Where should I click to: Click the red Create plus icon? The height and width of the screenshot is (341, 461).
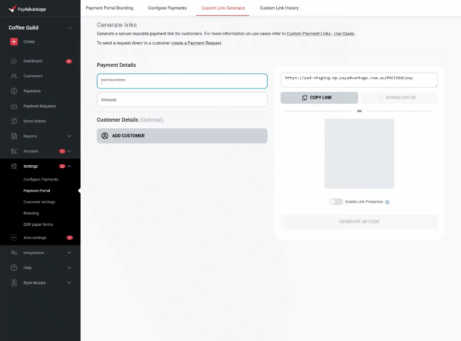14,42
